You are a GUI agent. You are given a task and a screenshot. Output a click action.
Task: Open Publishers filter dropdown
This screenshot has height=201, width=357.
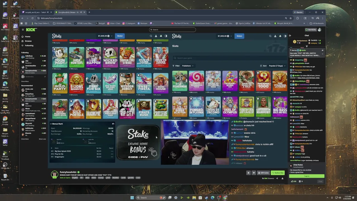point(188,66)
